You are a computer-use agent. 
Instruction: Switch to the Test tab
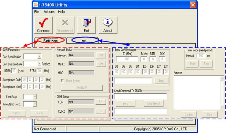[x=83, y=40]
